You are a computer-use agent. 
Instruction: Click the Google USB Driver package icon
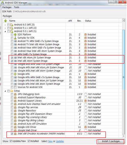coord(15,127)
